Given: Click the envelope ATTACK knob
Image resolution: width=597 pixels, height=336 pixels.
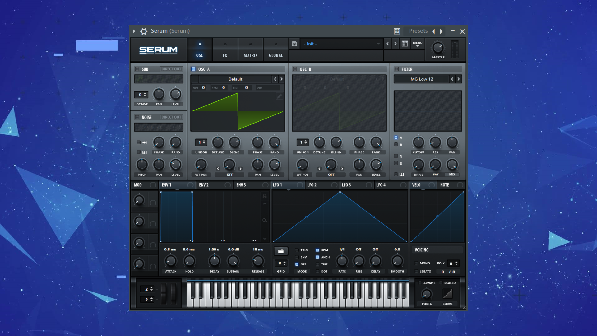Looking at the screenshot, I should [170, 261].
